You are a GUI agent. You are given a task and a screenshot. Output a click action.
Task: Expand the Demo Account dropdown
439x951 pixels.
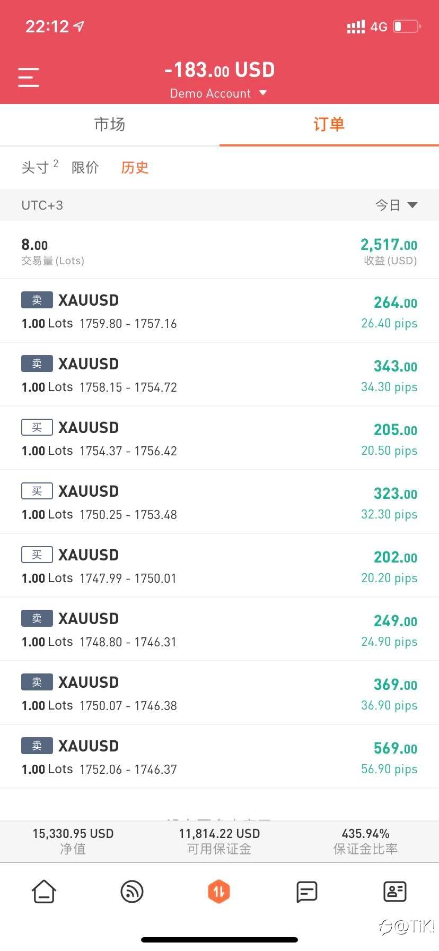[218, 93]
